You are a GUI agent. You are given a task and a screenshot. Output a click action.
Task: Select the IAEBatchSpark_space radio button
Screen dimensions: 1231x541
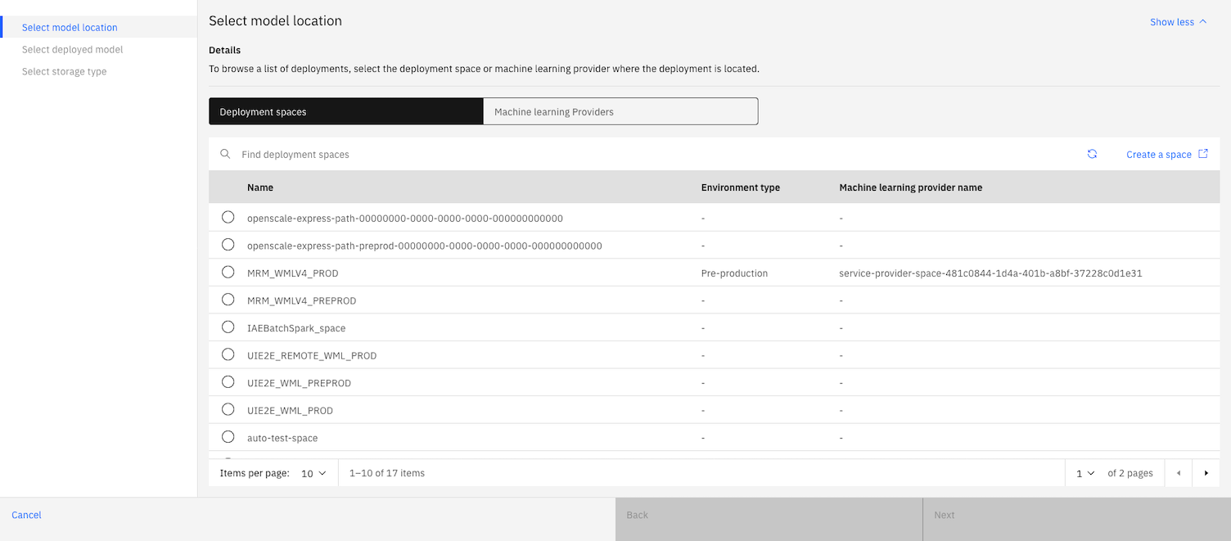click(x=228, y=327)
